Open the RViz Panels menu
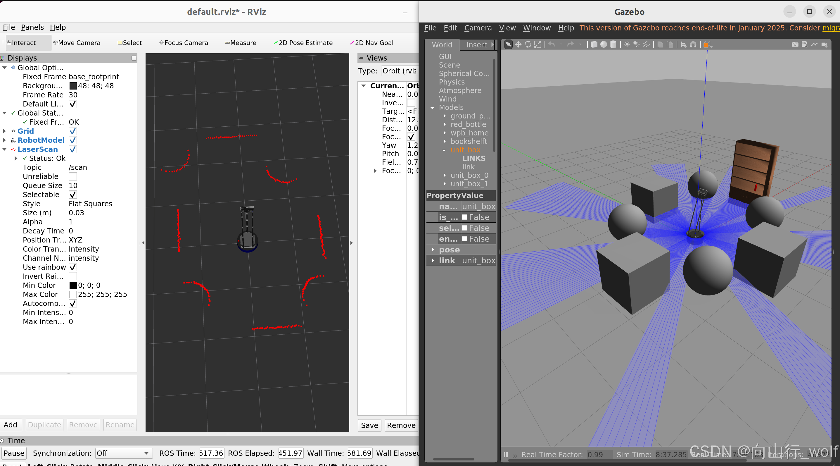Viewport: 840px width, 466px height. 32,27
